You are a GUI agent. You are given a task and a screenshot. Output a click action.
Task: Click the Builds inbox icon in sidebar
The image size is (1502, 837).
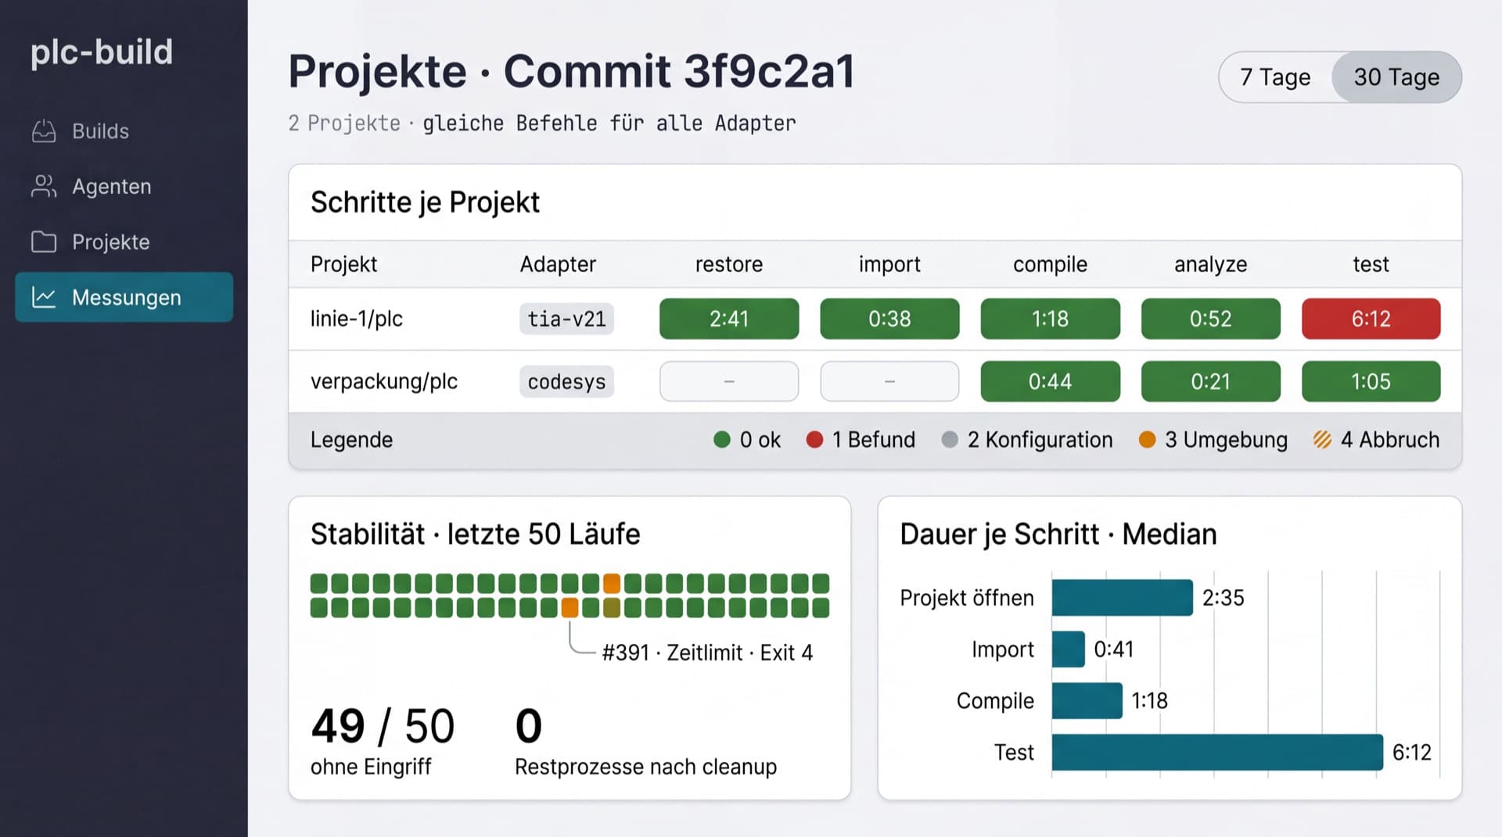point(44,131)
